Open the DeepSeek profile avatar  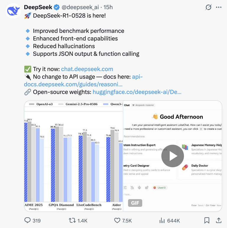[x=13, y=11]
